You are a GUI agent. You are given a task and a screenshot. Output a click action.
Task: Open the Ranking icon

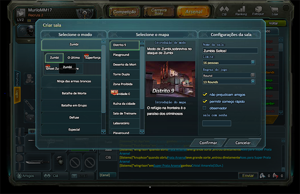(x=241, y=11)
